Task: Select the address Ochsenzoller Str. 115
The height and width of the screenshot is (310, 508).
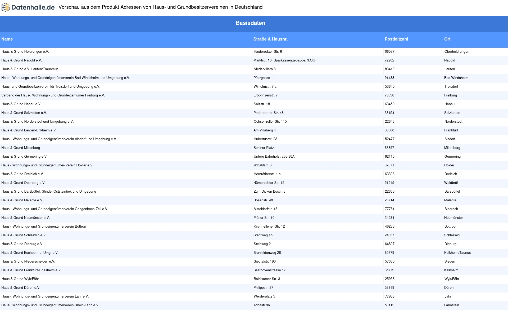Action: coord(270,122)
